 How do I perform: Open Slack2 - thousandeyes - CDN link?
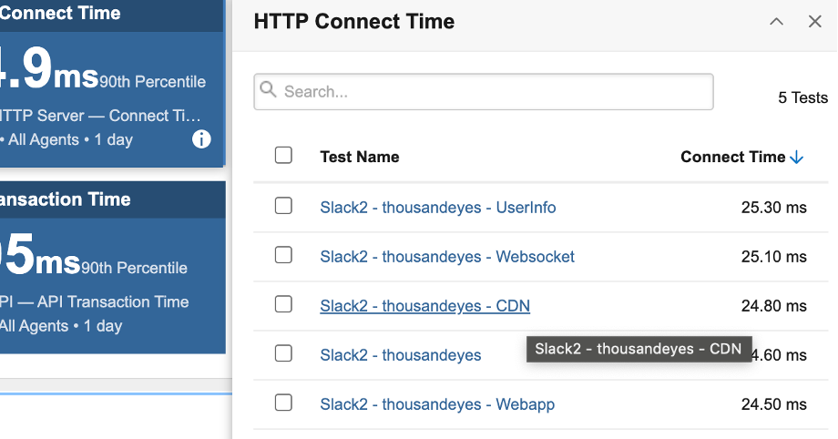(x=424, y=306)
